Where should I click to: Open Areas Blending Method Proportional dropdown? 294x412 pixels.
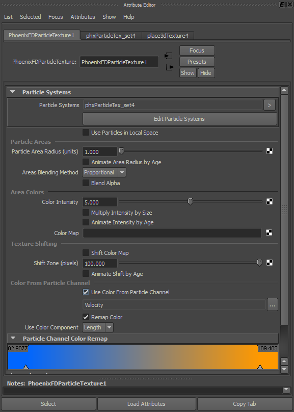pyautogui.click(x=104, y=173)
